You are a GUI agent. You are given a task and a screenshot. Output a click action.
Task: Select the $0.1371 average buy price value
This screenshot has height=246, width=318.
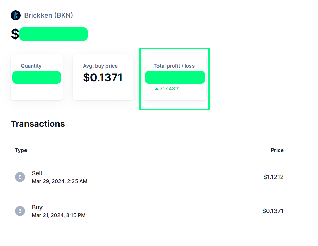tap(103, 77)
